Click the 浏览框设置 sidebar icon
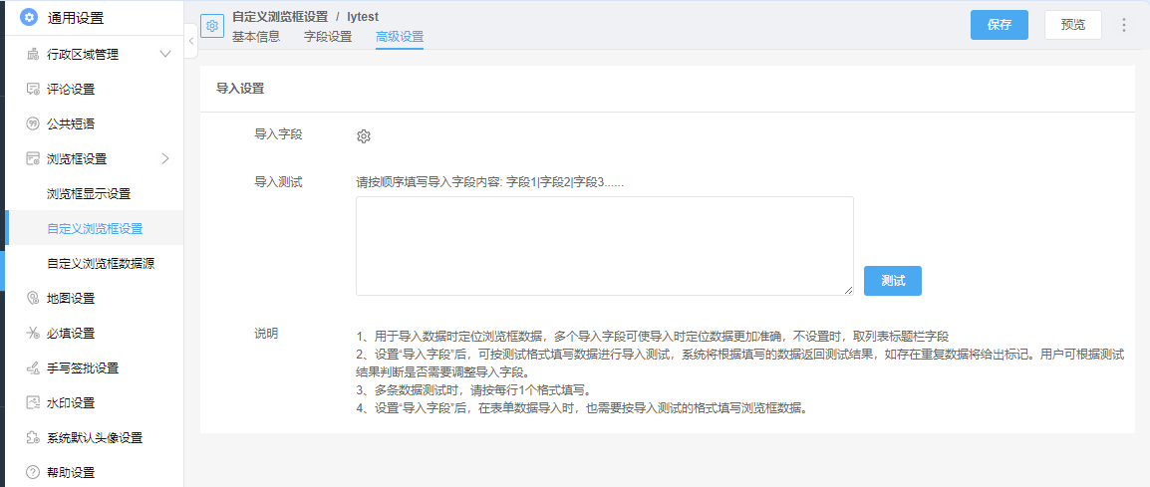 [x=32, y=158]
